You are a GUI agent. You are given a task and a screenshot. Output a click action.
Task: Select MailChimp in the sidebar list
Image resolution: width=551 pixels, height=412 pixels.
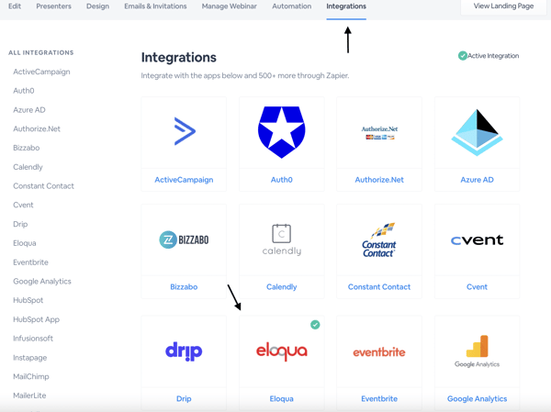click(31, 376)
